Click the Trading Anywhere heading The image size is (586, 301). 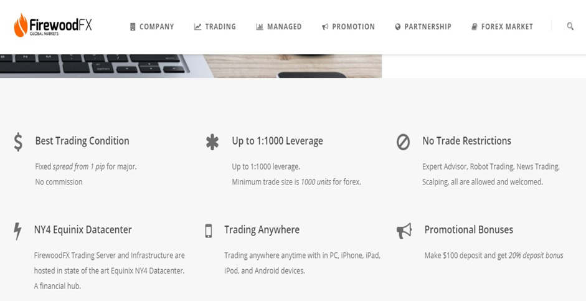click(262, 229)
